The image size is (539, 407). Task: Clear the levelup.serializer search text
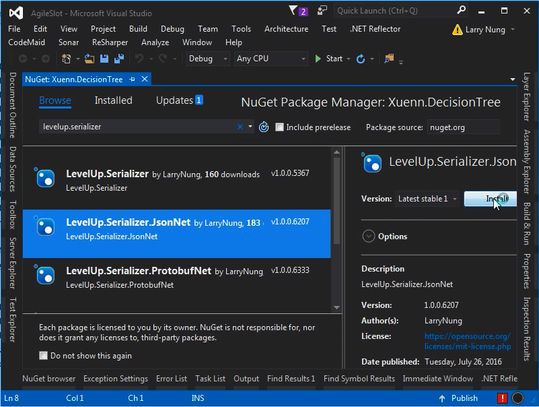[240, 127]
